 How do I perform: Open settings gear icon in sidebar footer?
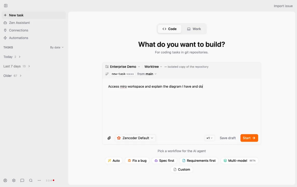click(x=14, y=180)
